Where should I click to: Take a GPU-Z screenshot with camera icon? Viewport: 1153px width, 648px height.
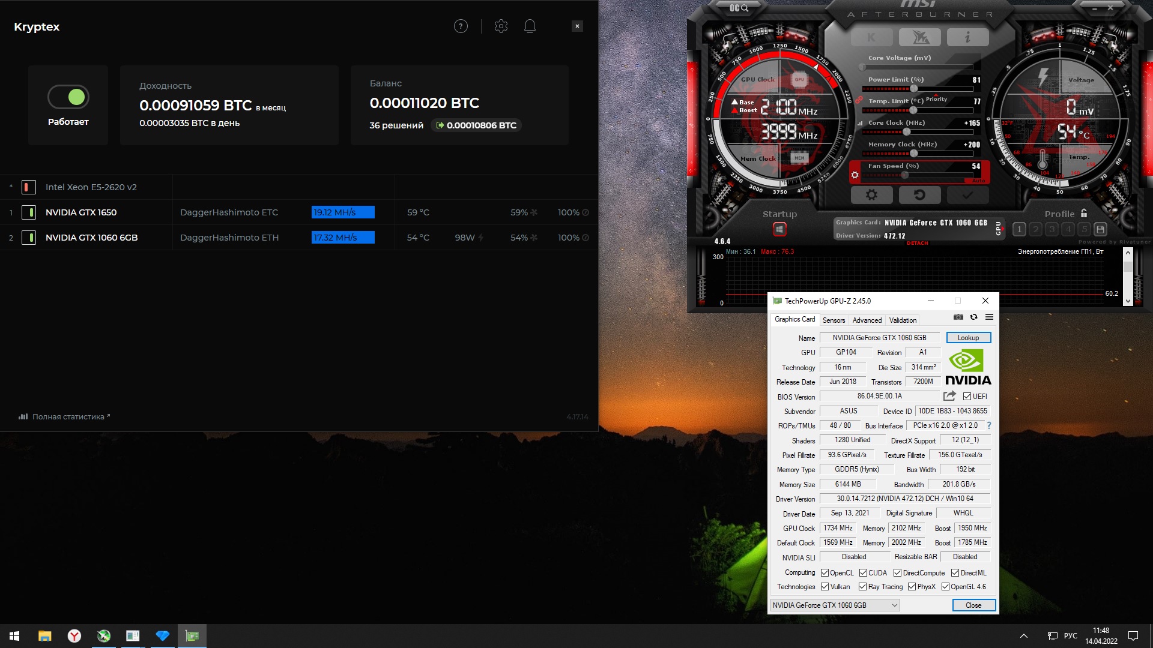pos(958,317)
